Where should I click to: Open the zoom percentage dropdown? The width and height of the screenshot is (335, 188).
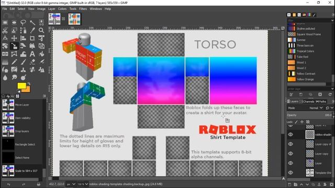tap(83, 184)
